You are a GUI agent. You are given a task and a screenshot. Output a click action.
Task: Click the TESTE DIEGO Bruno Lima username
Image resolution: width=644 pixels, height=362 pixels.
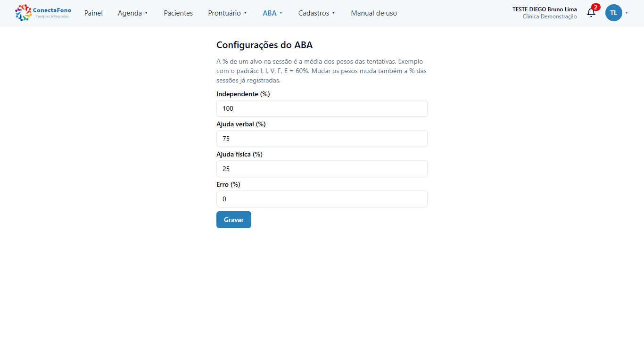[545, 9]
